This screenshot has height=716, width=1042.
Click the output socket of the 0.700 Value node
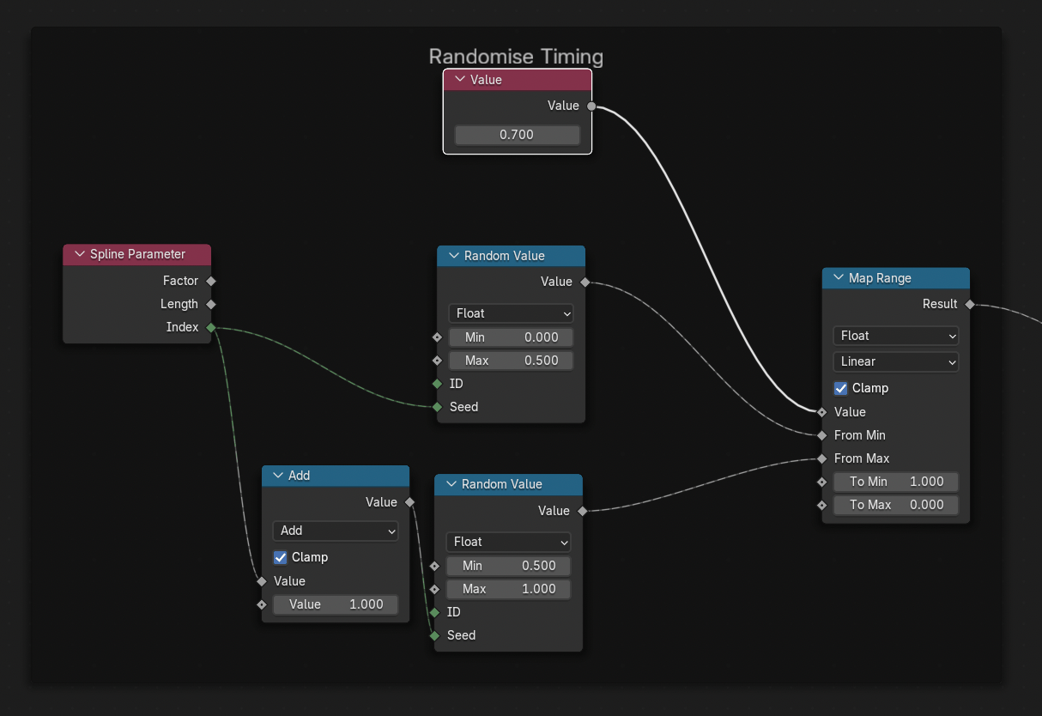pos(591,106)
